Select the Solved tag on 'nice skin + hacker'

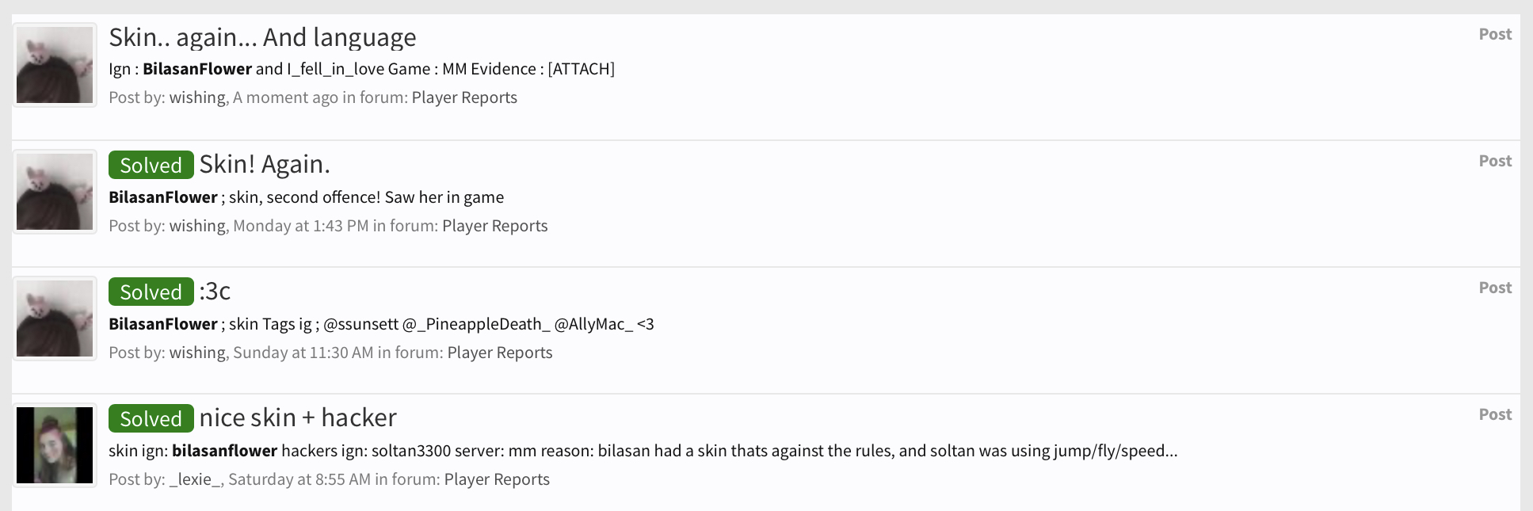pyautogui.click(x=151, y=418)
